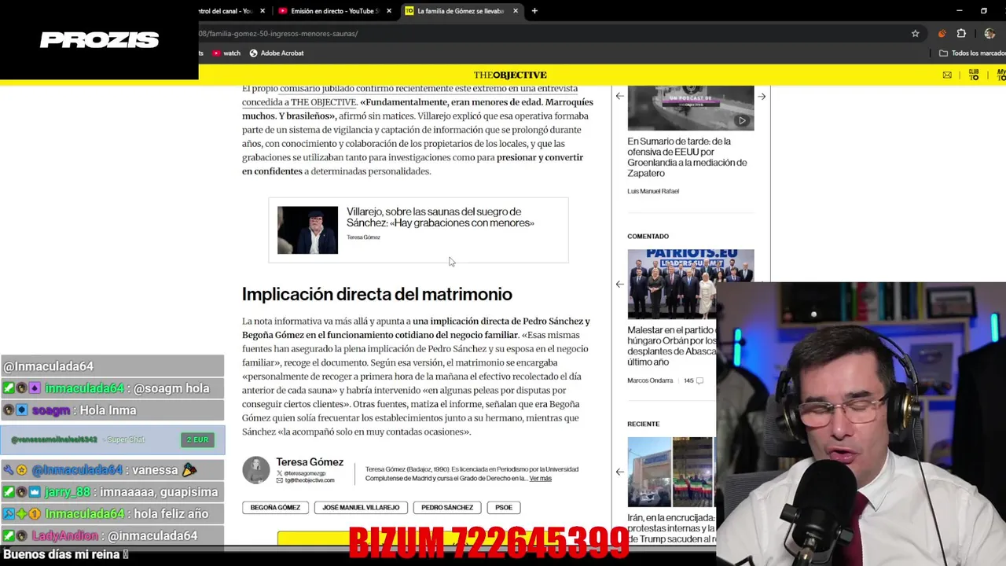
Task: Click chat message 'soagm : Hola Inma'
Action: pyautogui.click(x=112, y=410)
